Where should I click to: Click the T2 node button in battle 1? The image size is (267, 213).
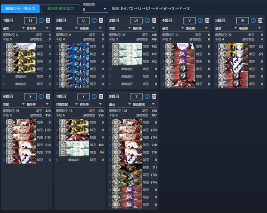[30, 20]
